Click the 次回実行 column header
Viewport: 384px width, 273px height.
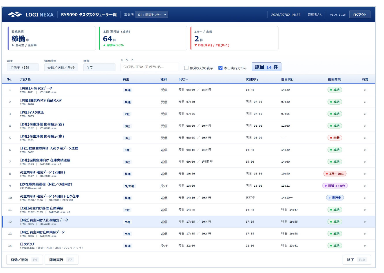(x=252, y=79)
